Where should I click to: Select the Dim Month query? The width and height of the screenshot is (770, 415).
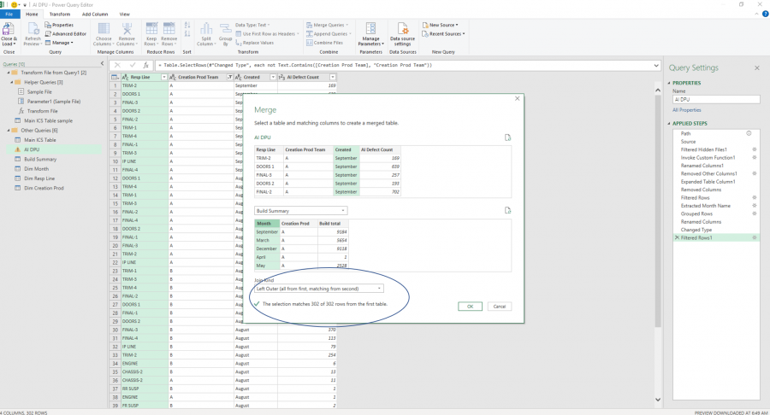(36, 169)
